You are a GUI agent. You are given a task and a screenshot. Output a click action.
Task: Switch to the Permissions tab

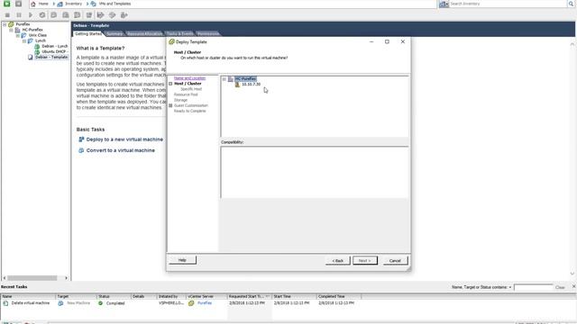pyautogui.click(x=208, y=33)
